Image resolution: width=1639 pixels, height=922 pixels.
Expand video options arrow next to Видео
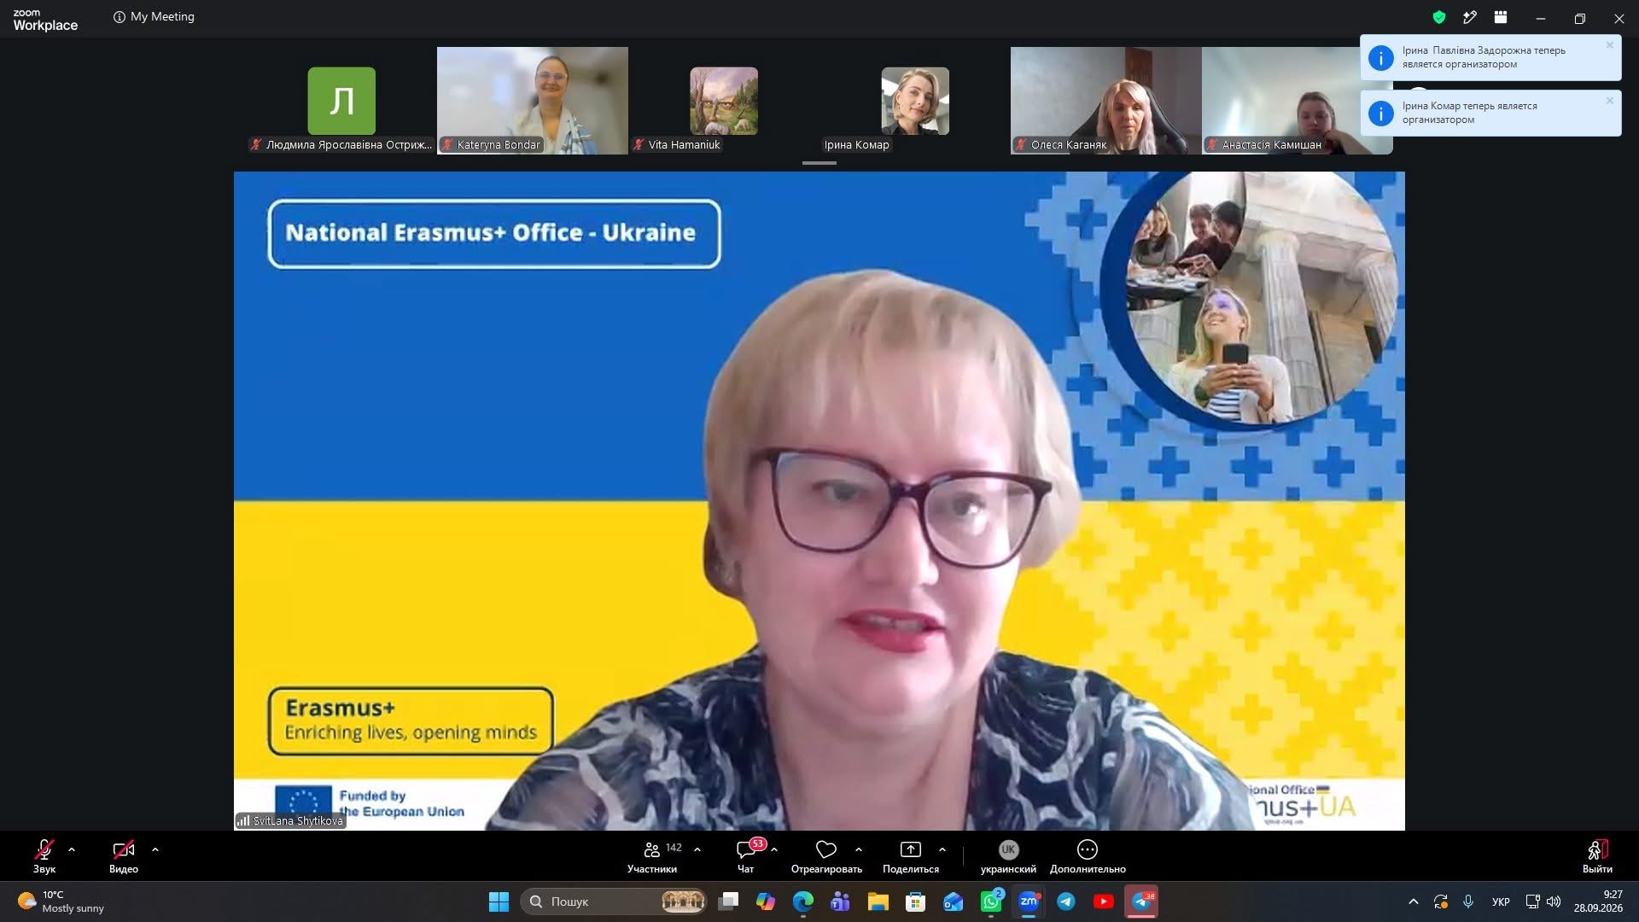click(x=155, y=849)
